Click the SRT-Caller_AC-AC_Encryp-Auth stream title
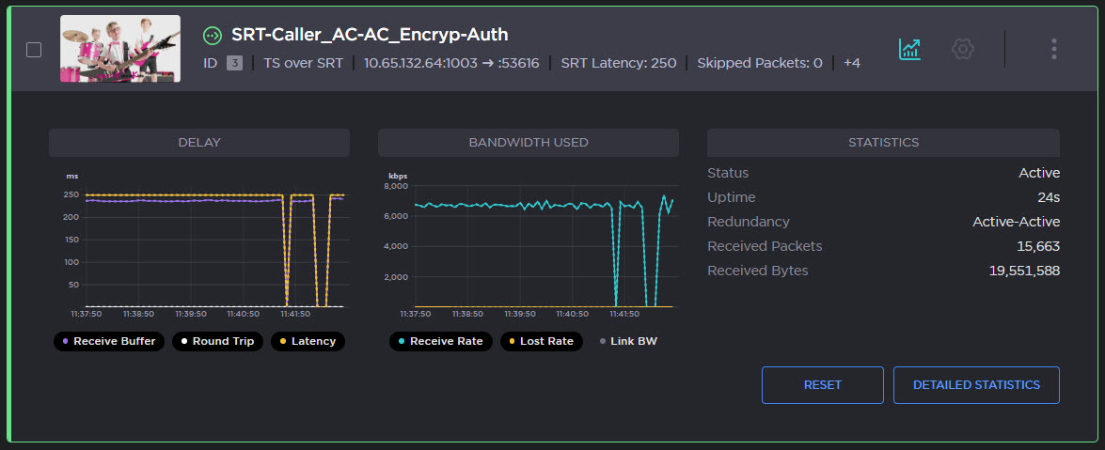The image size is (1105, 450). [370, 35]
